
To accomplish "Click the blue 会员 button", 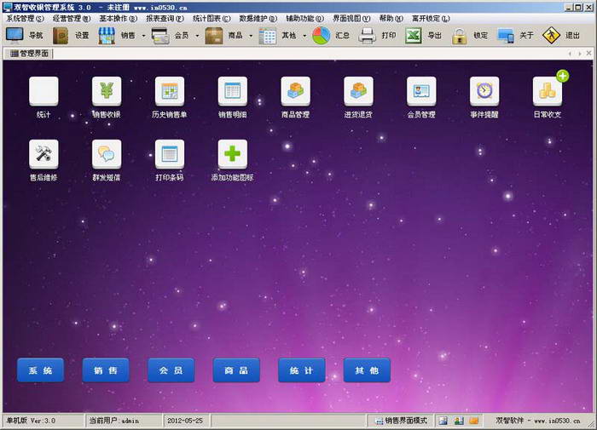I will [x=171, y=370].
